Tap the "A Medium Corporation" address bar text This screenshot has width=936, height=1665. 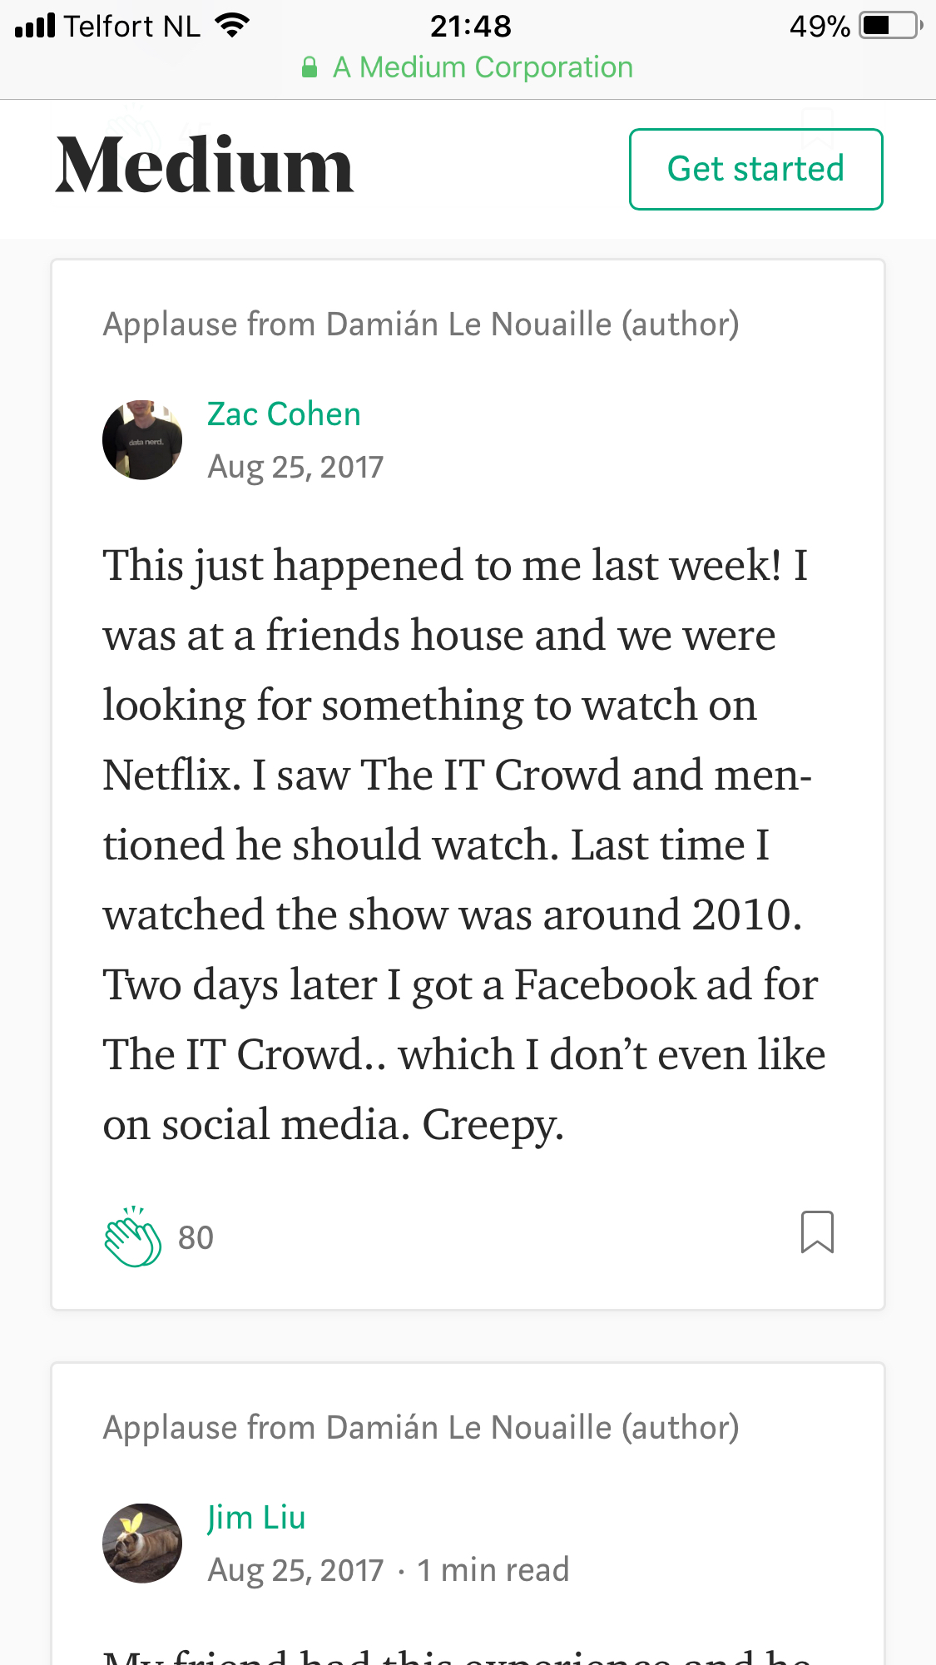(x=483, y=67)
